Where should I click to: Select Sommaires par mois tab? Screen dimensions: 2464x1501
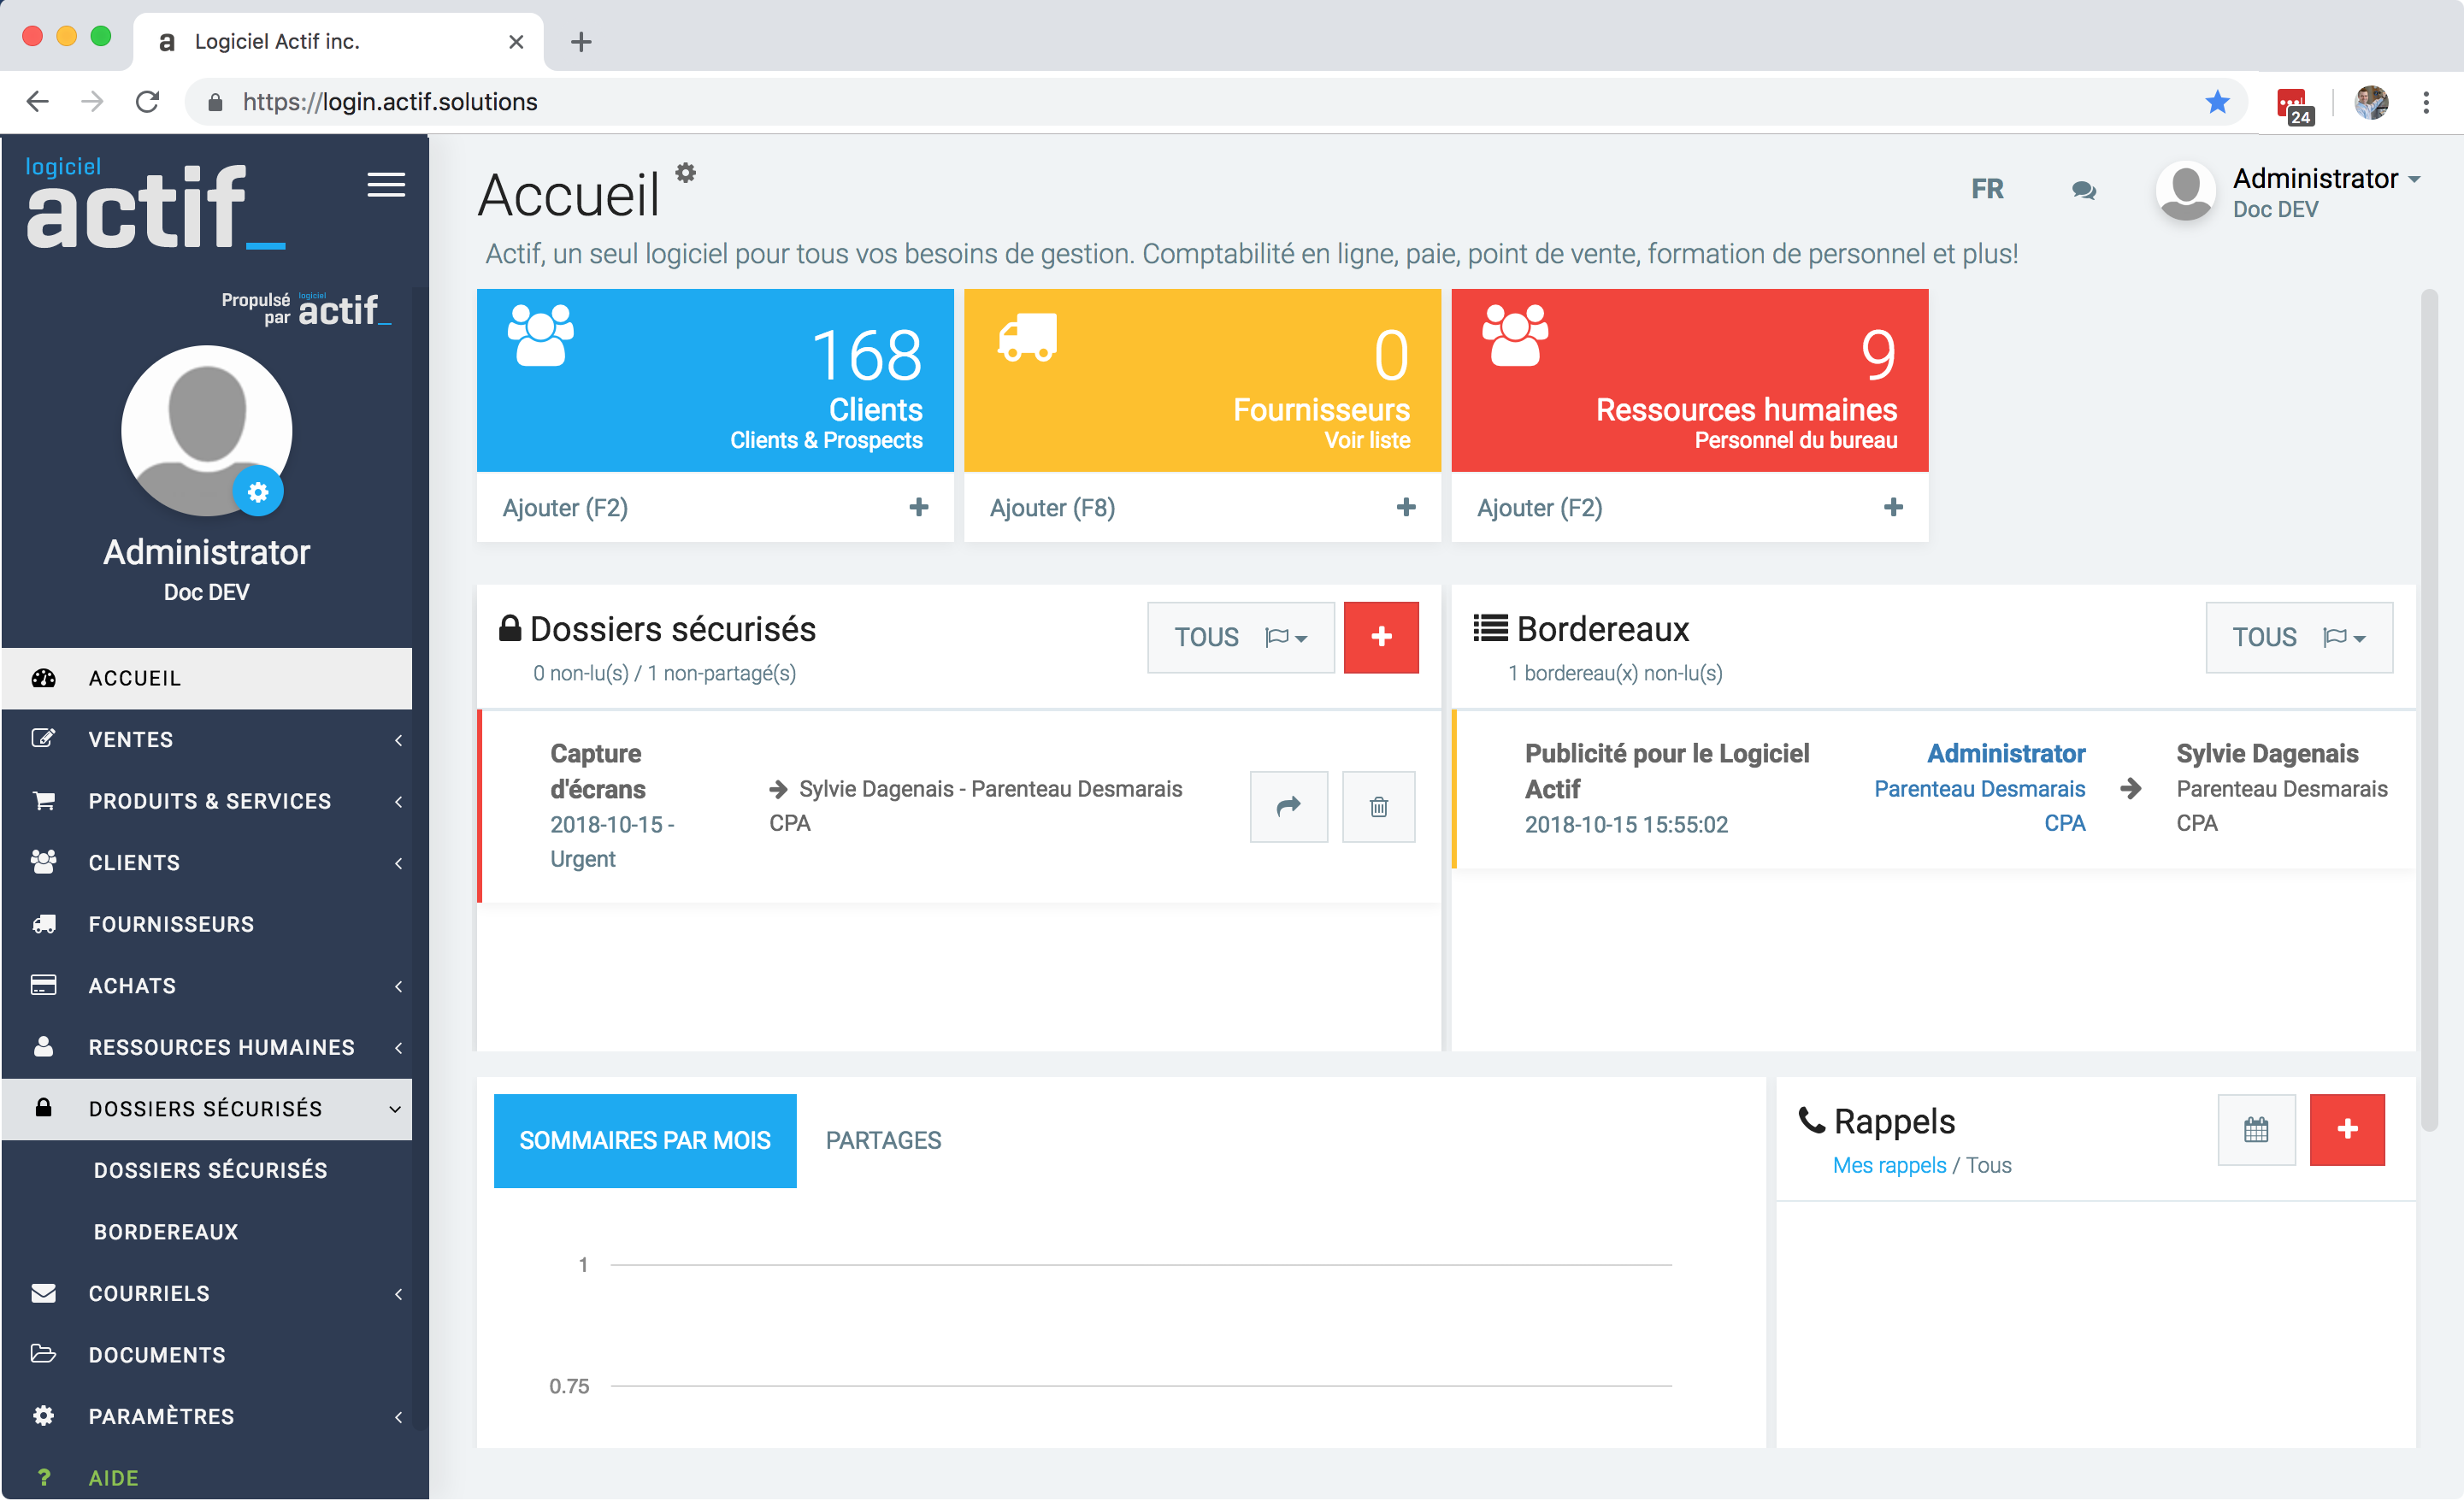(645, 1140)
